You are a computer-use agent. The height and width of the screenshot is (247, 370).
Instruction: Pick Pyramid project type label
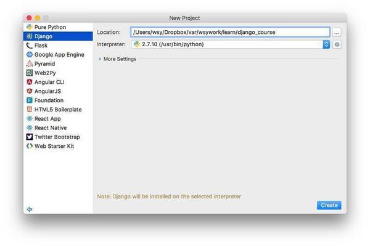[x=44, y=64]
